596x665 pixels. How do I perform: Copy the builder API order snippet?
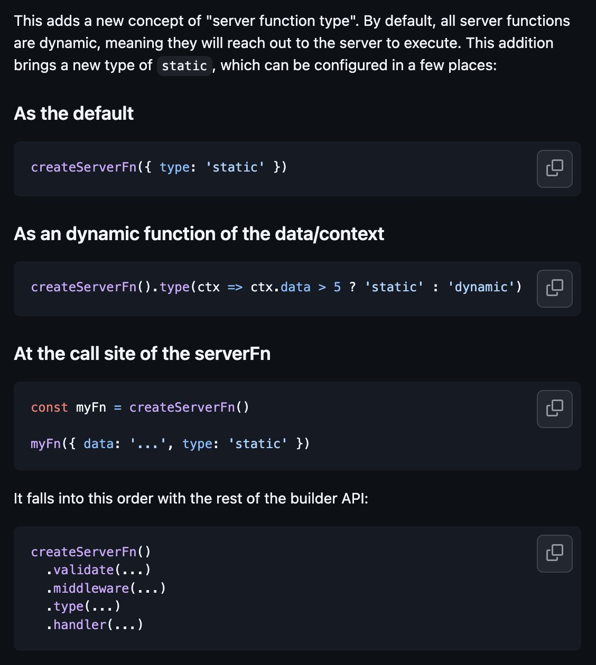[x=554, y=554]
